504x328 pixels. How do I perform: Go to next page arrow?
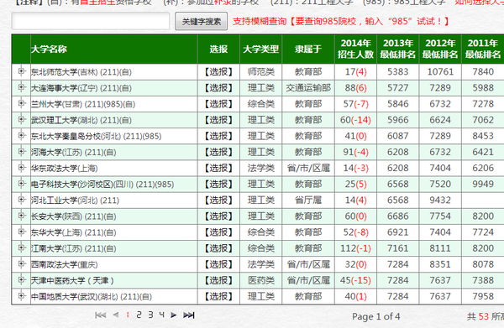pos(174,315)
